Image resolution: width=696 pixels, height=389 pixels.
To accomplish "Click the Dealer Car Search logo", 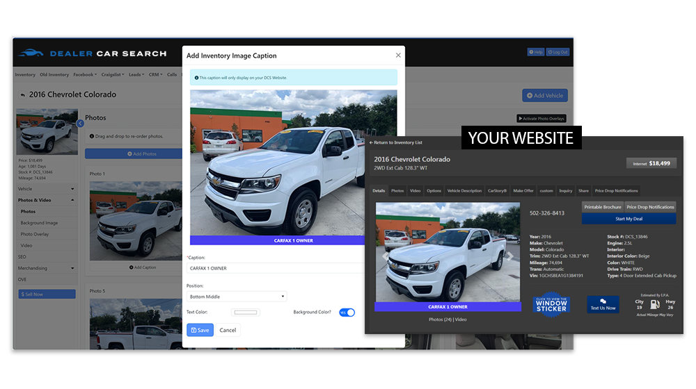I will [93, 53].
